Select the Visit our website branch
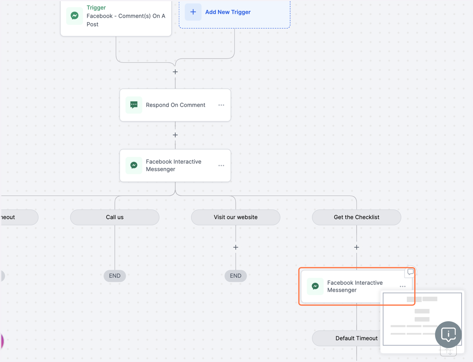 [236, 217]
